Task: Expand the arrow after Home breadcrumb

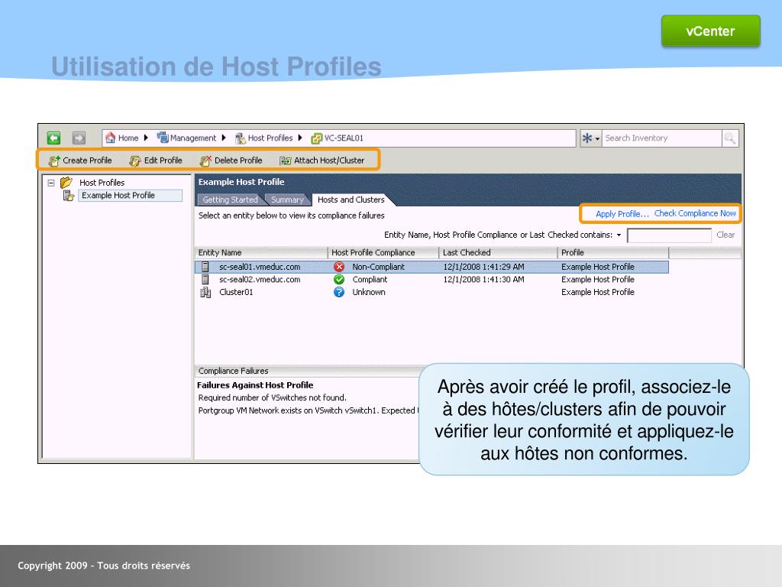Action: (146, 138)
